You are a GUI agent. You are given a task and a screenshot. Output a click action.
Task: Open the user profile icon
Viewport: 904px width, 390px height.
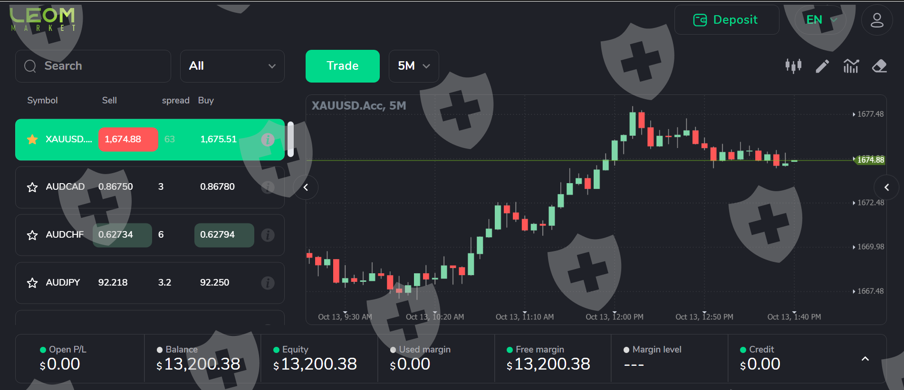pyautogui.click(x=877, y=20)
